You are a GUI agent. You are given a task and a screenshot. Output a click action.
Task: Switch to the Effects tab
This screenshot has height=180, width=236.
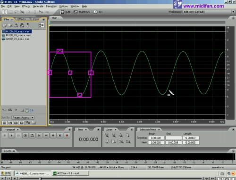[x=22, y=19]
